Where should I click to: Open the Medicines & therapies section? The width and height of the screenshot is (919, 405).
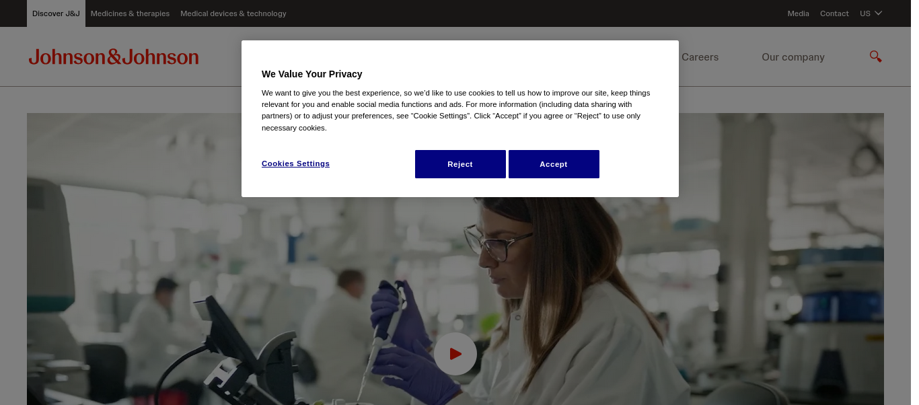click(130, 13)
